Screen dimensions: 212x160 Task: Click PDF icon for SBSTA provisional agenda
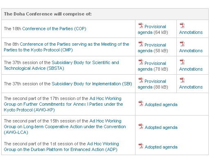click(141, 62)
